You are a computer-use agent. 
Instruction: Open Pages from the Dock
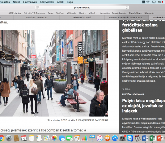click(77, 138)
